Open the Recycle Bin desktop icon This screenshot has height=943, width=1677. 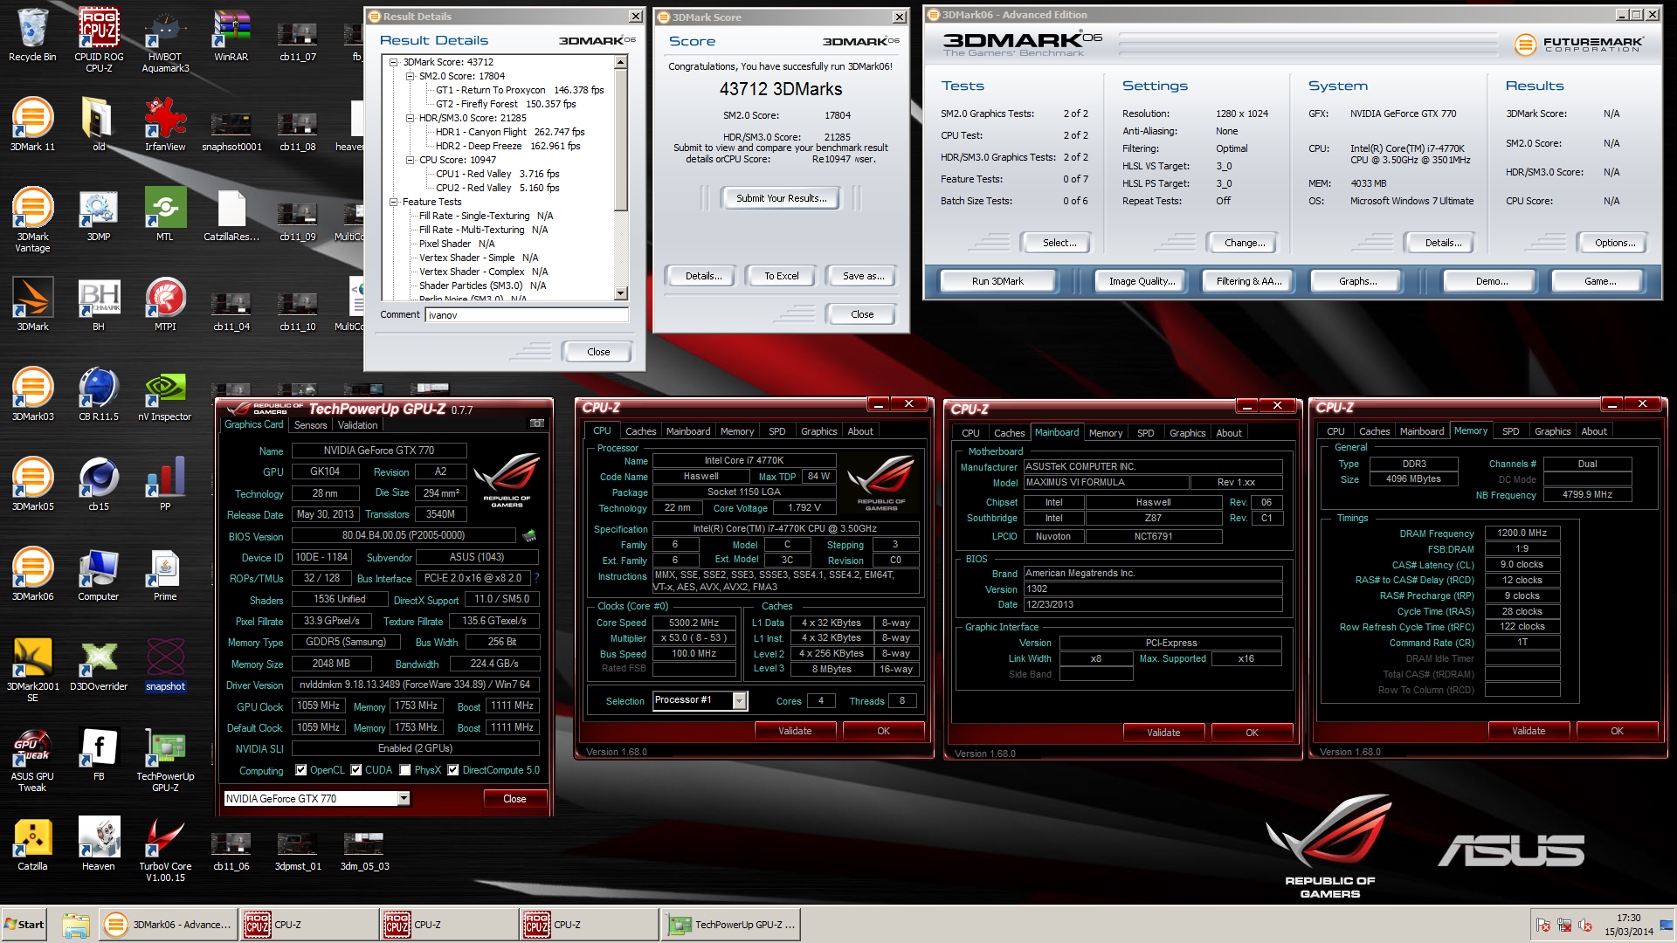(32, 33)
